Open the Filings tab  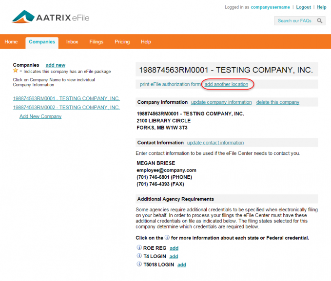(96, 42)
